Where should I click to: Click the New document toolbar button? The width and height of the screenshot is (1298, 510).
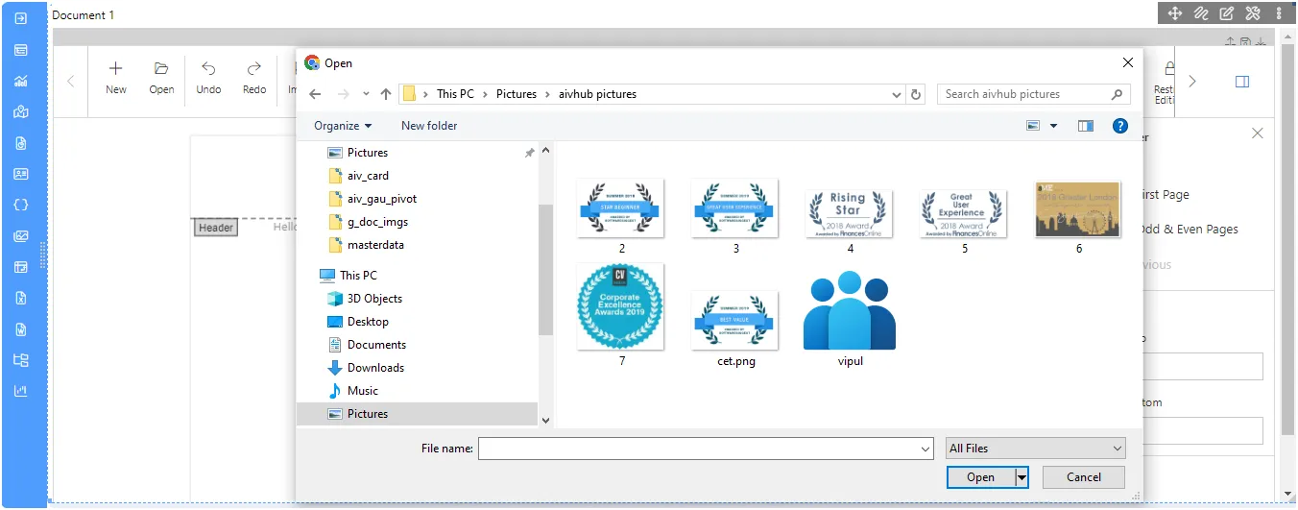[x=116, y=78]
